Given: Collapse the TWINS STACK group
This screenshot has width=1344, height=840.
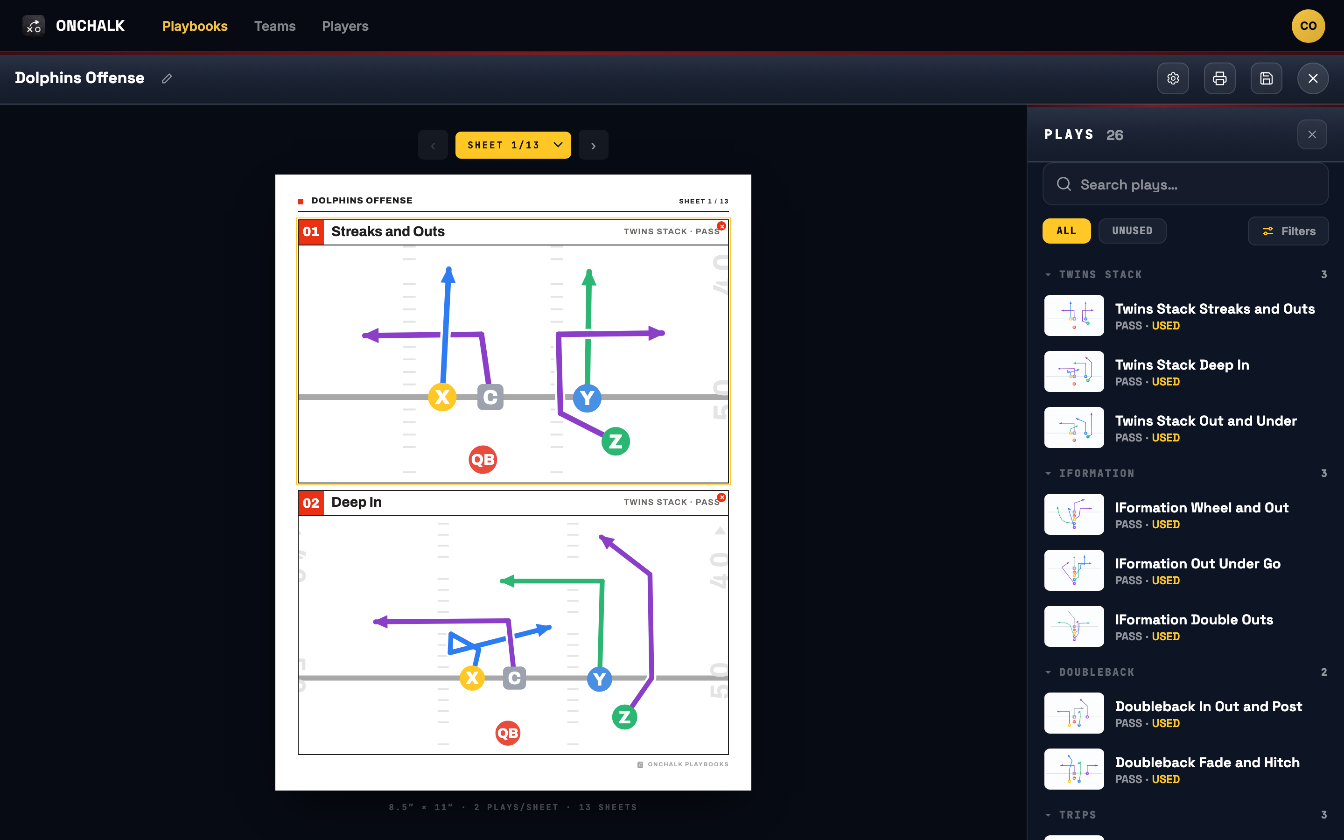Looking at the screenshot, I should (1048, 274).
